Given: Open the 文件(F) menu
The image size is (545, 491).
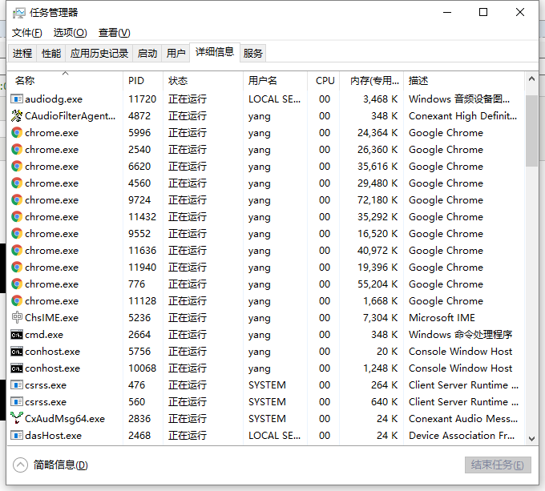Looking at the screenshot, I should 27,33.
